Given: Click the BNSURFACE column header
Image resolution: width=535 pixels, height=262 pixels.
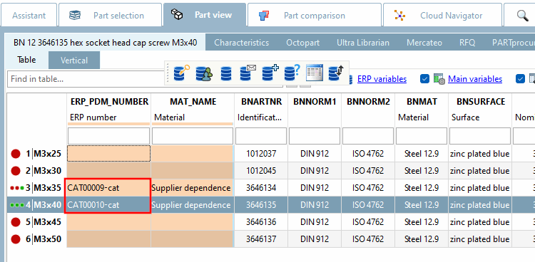Looking at the screenshot, I should coord(481,102).
